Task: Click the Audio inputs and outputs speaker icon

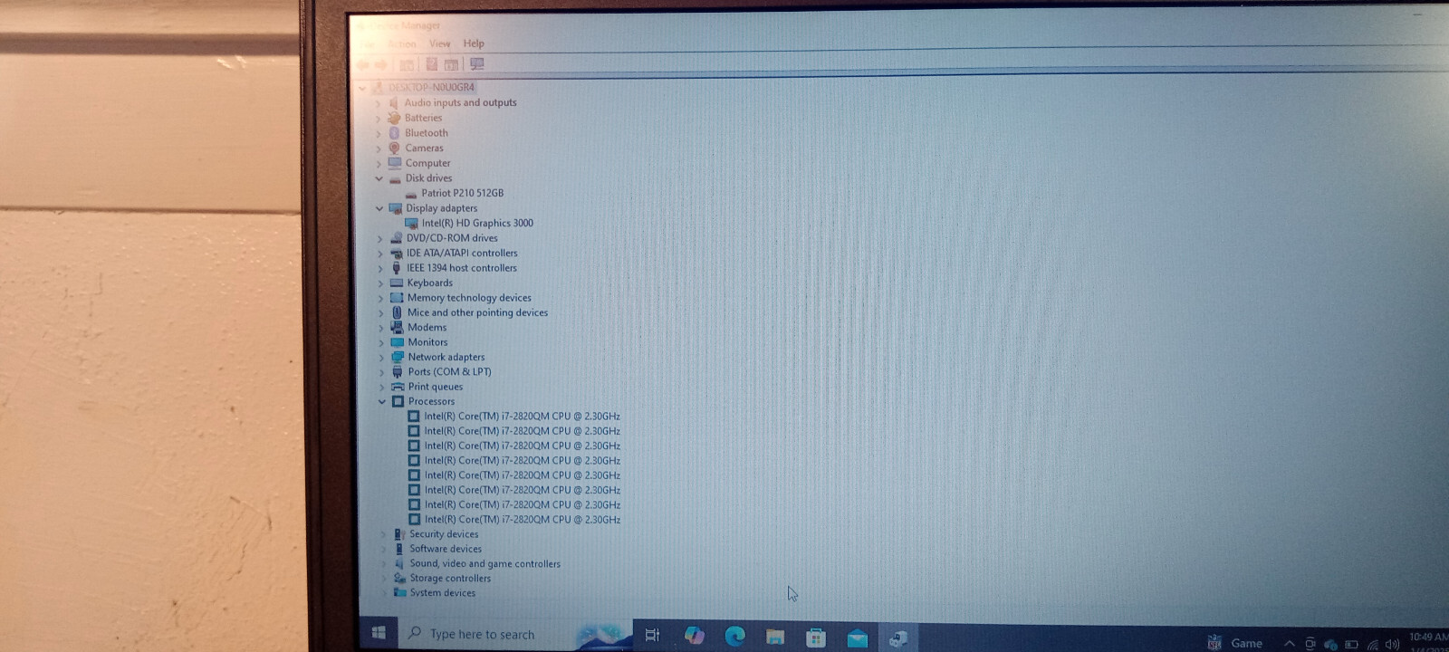Action: click(394, 103)
